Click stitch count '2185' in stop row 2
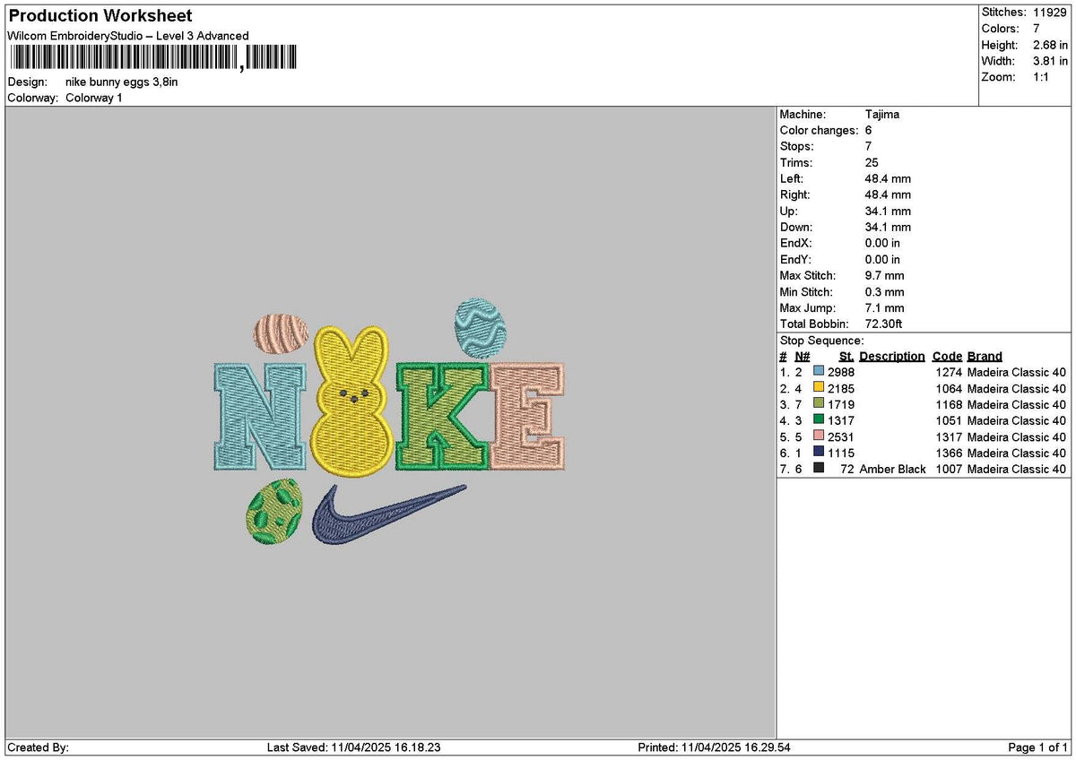The height and width of the screenshot is (760, 1076). (841, 388)
